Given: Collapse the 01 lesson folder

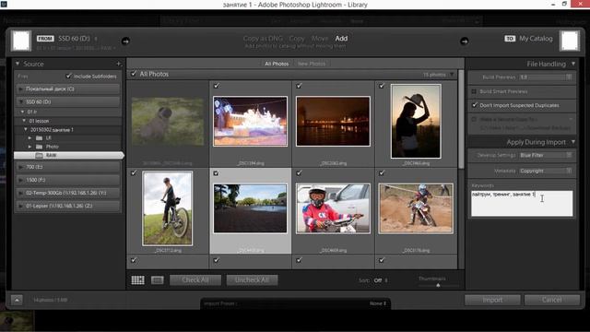Looking at the screenshot, I should click(x=24, y=121).
